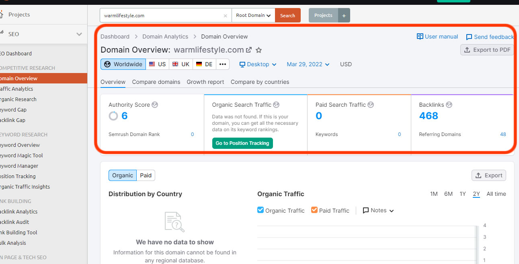Set time range to 6M
The height and width of the screenshot is (264, 519).
pyautogui.click(x=448, y=194)
